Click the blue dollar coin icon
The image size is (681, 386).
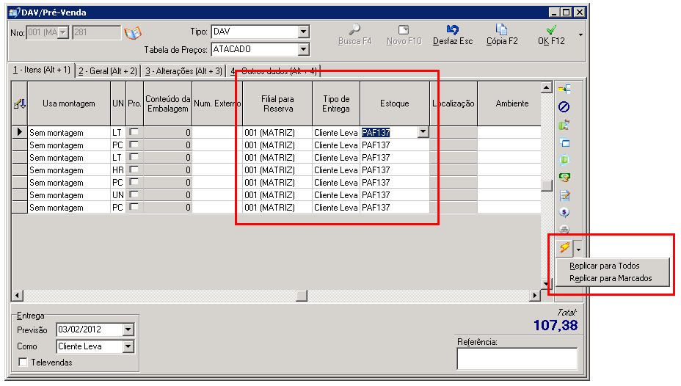(x=564, y=213)
